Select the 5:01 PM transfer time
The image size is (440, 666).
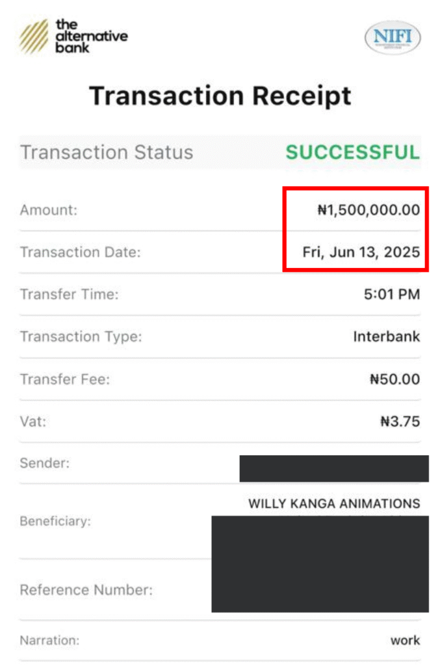(392, 294)
